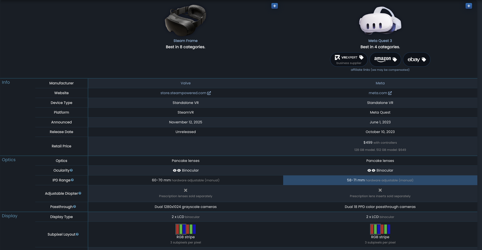Open the Steam Frame product link

click(x=185, y=41)
